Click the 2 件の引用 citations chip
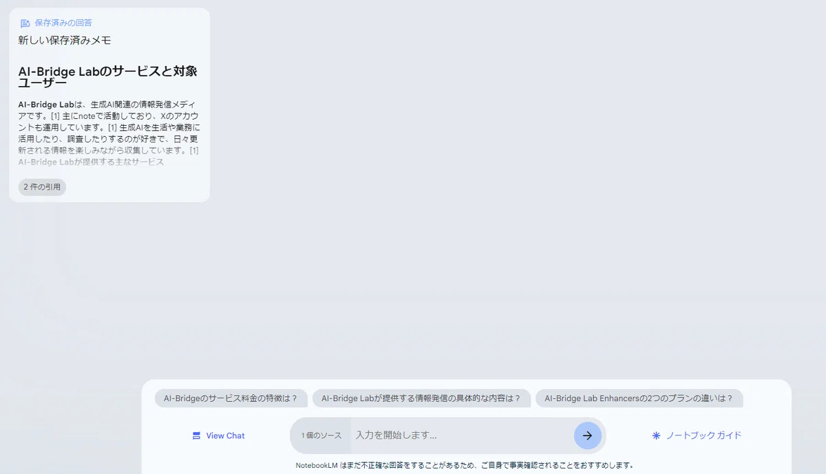Viewport: 826px width, 474px height. click(x=42, y=186)
